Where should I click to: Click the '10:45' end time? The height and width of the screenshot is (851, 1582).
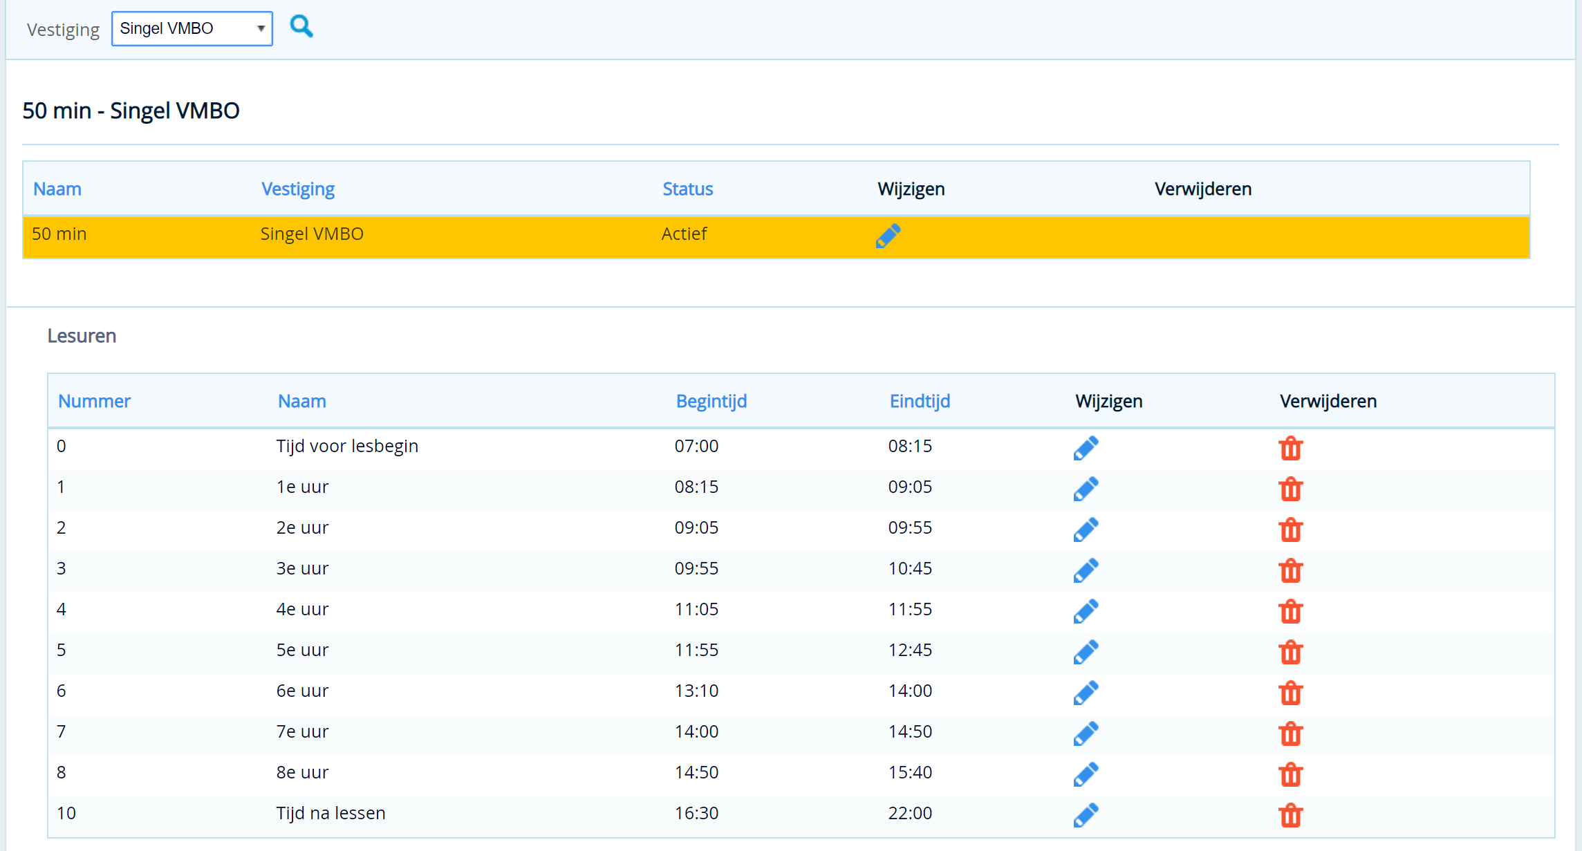pos(910,568)
